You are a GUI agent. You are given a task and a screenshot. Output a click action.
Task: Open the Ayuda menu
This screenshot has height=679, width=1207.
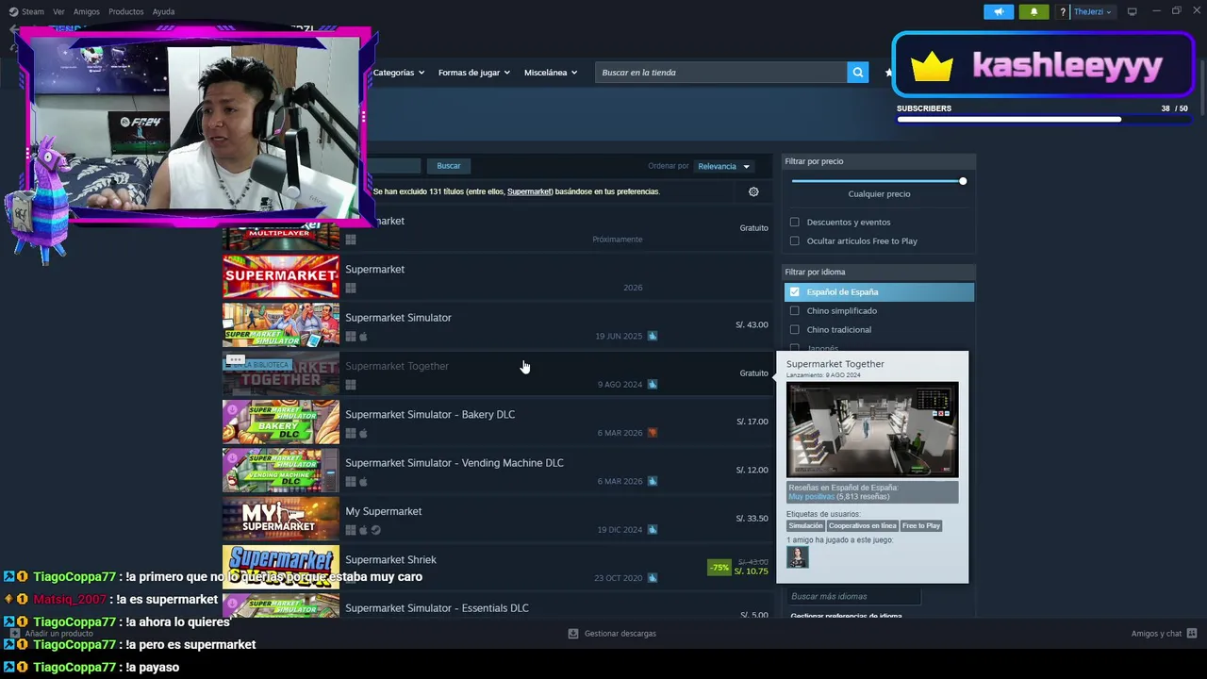click(x=163, y=11)
